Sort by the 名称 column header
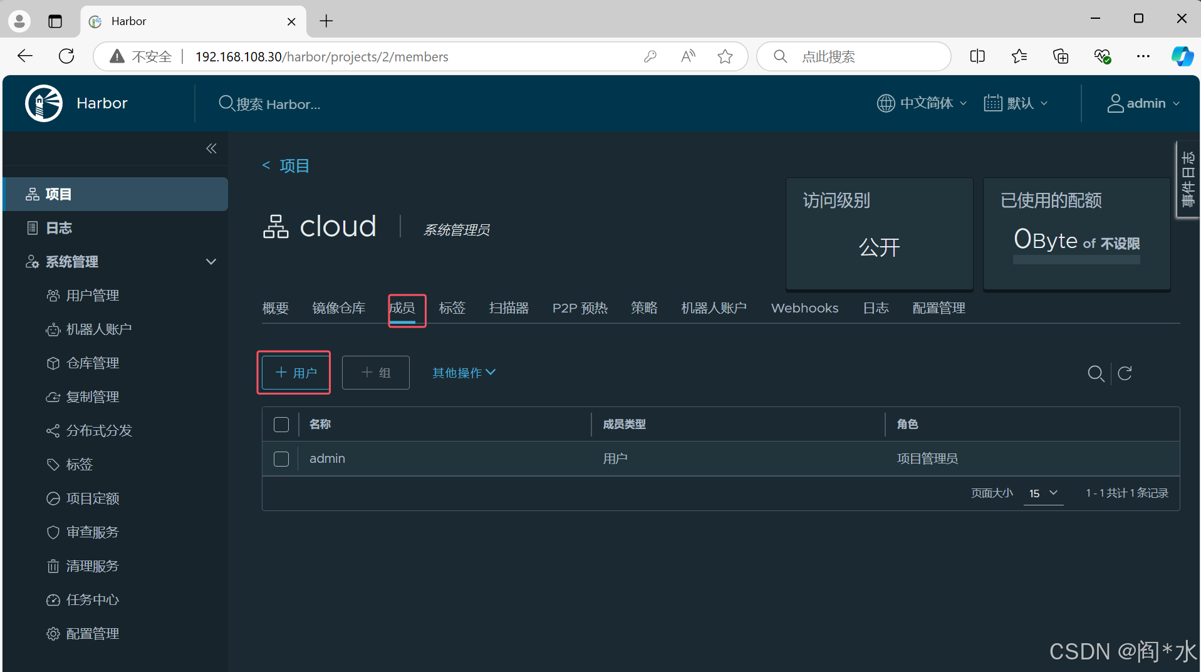The height and width of the screenshot is (672, 1201). pos(320,425)
